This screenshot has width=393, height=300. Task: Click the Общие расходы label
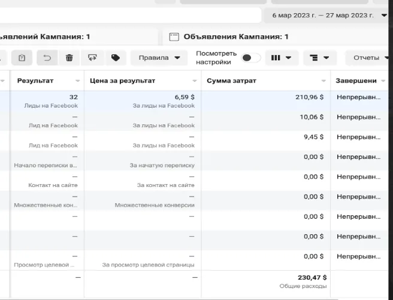(x=303, y=286)
